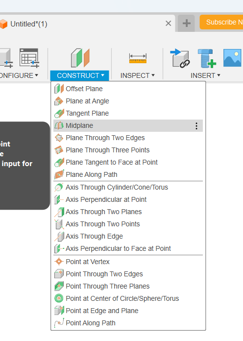Click the Construct planes toolbar icon
This screenshot has height=341, width=243.
click(x=80, y=58)
